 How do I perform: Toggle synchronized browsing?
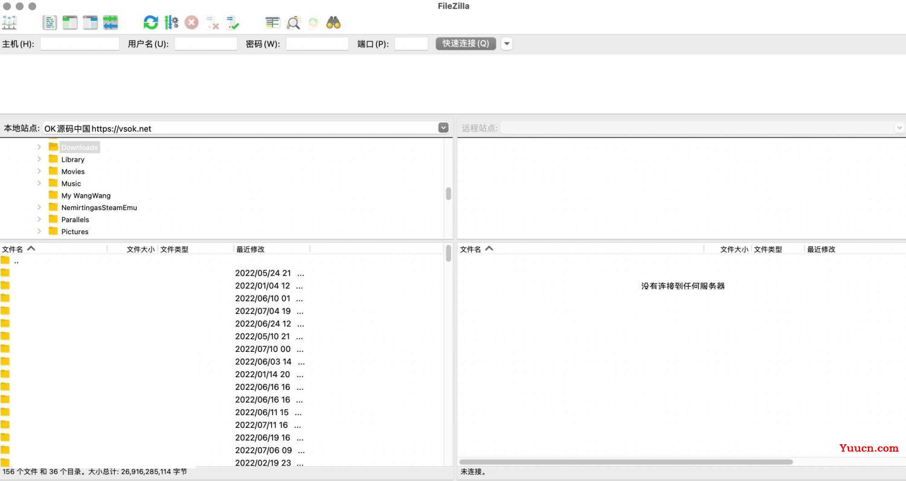pyautogui.click(x=313, y=23)
